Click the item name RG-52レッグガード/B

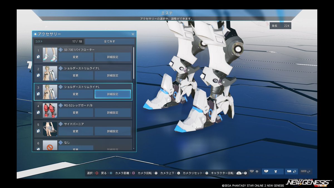(78, 105)
